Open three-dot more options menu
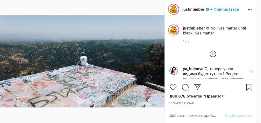Viewport: 261px width, 123px height. (x=249, y=10)
